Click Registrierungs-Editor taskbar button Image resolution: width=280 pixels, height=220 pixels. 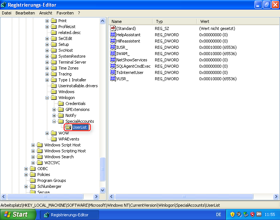pos(69,215)
